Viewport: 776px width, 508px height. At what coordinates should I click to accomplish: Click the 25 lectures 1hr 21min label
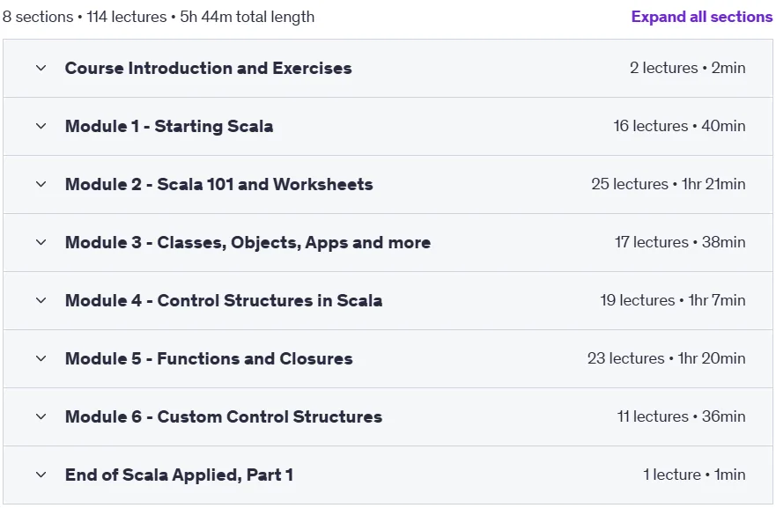669,184
